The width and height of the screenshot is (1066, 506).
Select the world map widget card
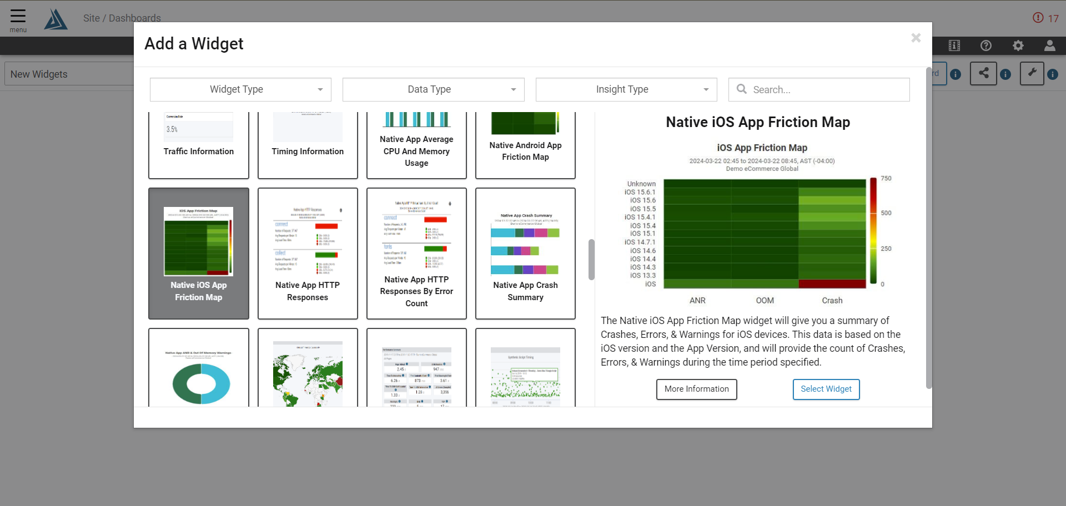coord(308,368)
